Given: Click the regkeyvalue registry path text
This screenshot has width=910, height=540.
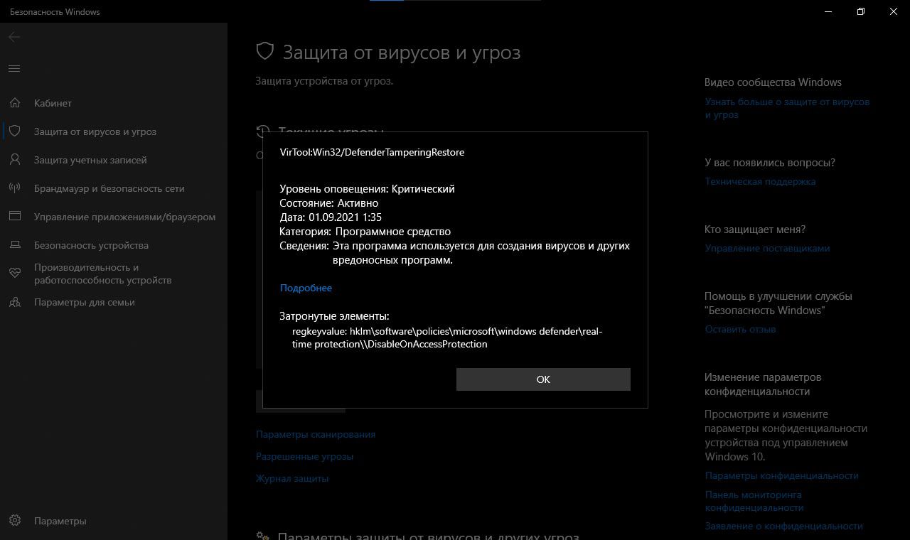Looking at the screenshot, I should [x=447, y=337].
